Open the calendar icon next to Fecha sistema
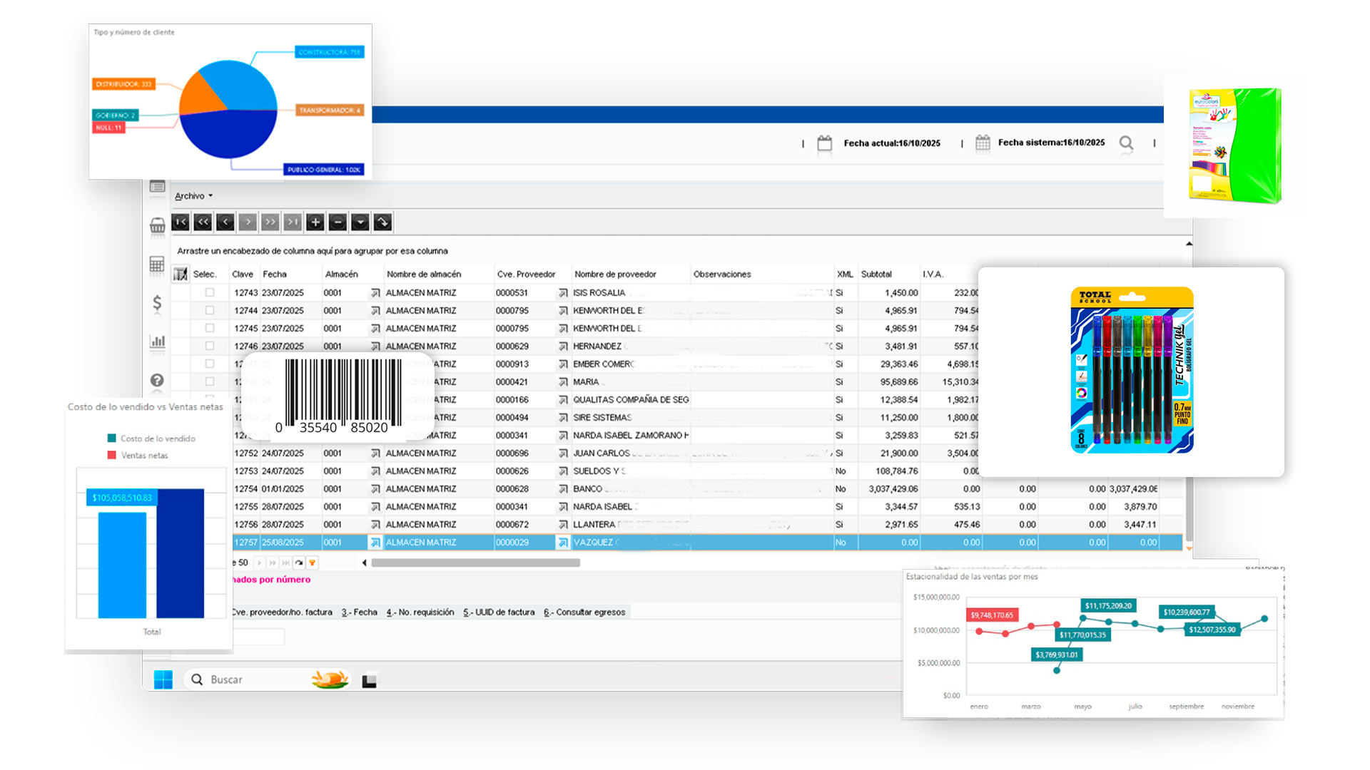The width and height of the screenshot is (1370, 770). [983, 143]
